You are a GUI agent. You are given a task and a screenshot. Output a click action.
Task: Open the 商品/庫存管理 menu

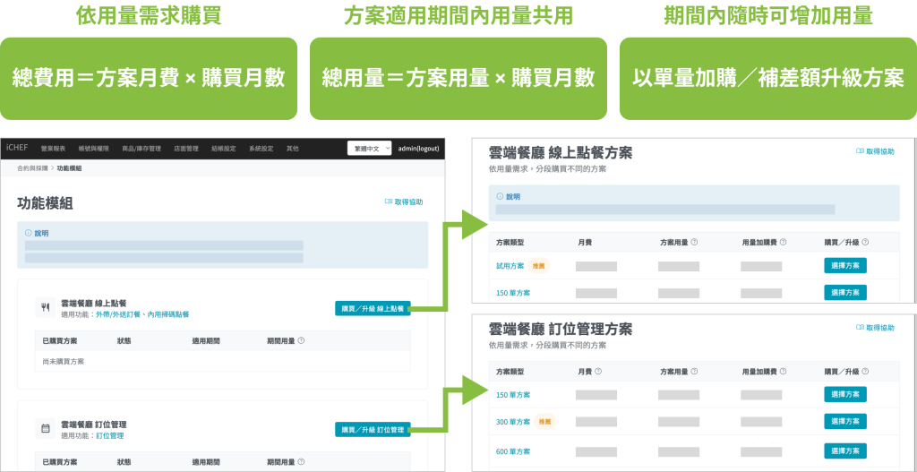141,149
